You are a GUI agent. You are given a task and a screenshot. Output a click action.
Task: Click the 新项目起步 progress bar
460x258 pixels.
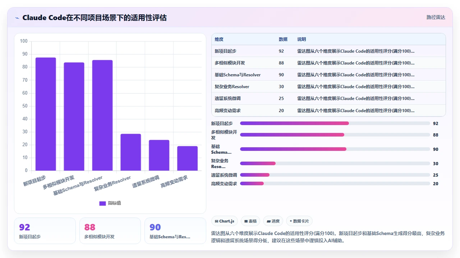coord(335,123)
